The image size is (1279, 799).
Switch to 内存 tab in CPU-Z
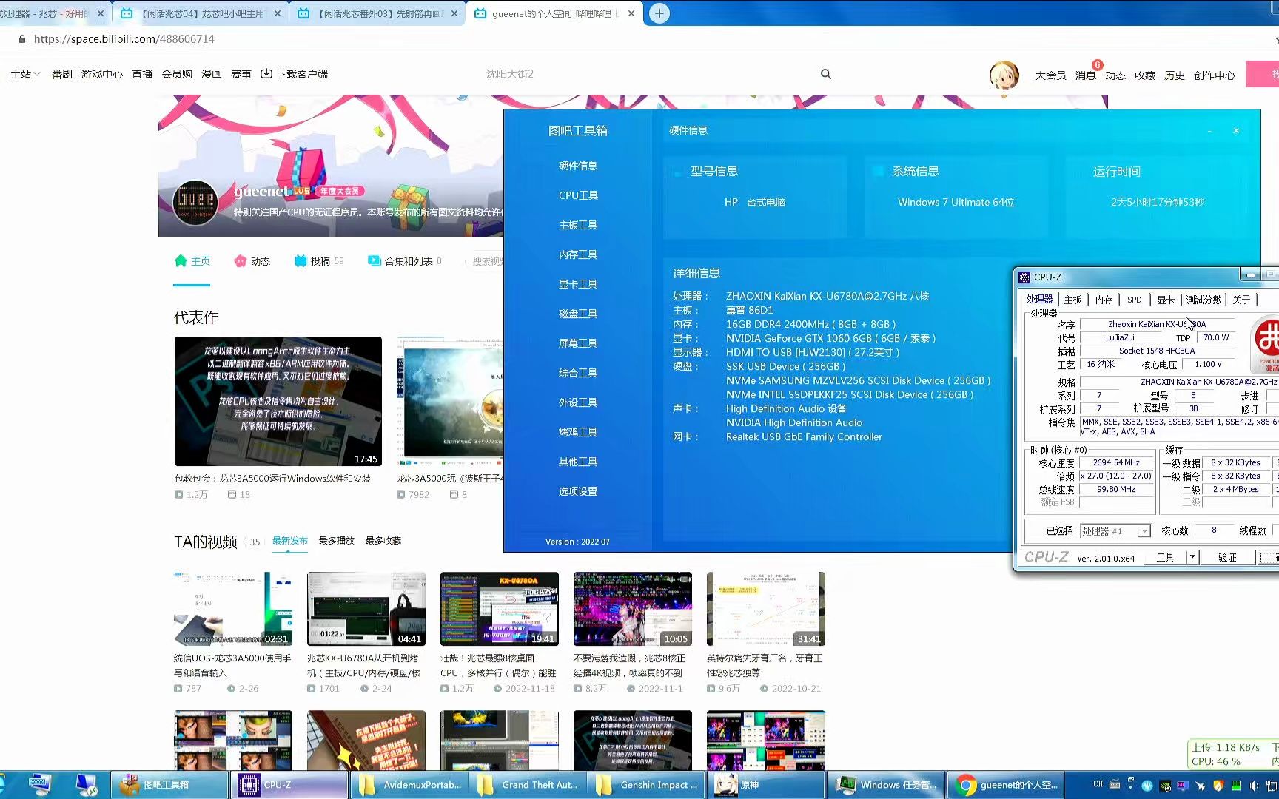pos(1104,300)
